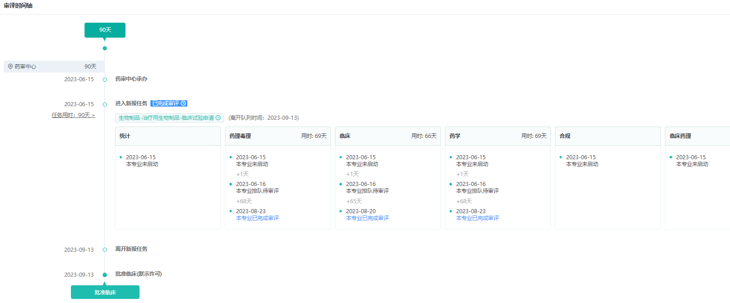Click the filled node for 批准临床(默示许可)
Viewport: 730px width, 303px height.
[x=105, y=275]
